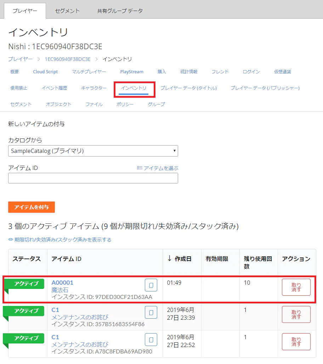Focus the アイテム ID input field
This screenshot has height=364, width=323.
tap(93, 178)
